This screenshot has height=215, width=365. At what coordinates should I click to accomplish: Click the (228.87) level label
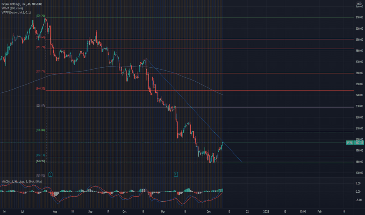click(40, 106)
